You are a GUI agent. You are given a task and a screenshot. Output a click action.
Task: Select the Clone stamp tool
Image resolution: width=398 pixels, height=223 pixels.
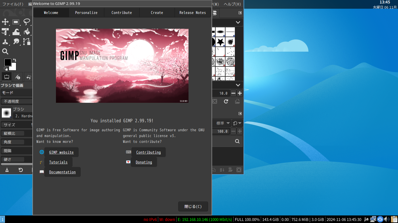[5, 42]
